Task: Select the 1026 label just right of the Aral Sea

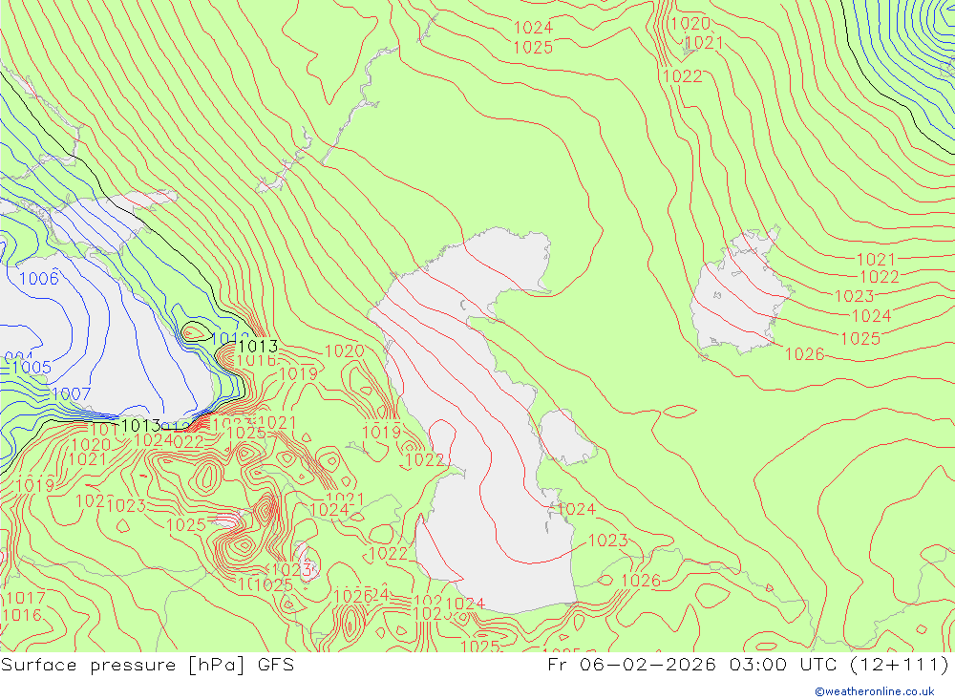Action: [x=804, y=354]
